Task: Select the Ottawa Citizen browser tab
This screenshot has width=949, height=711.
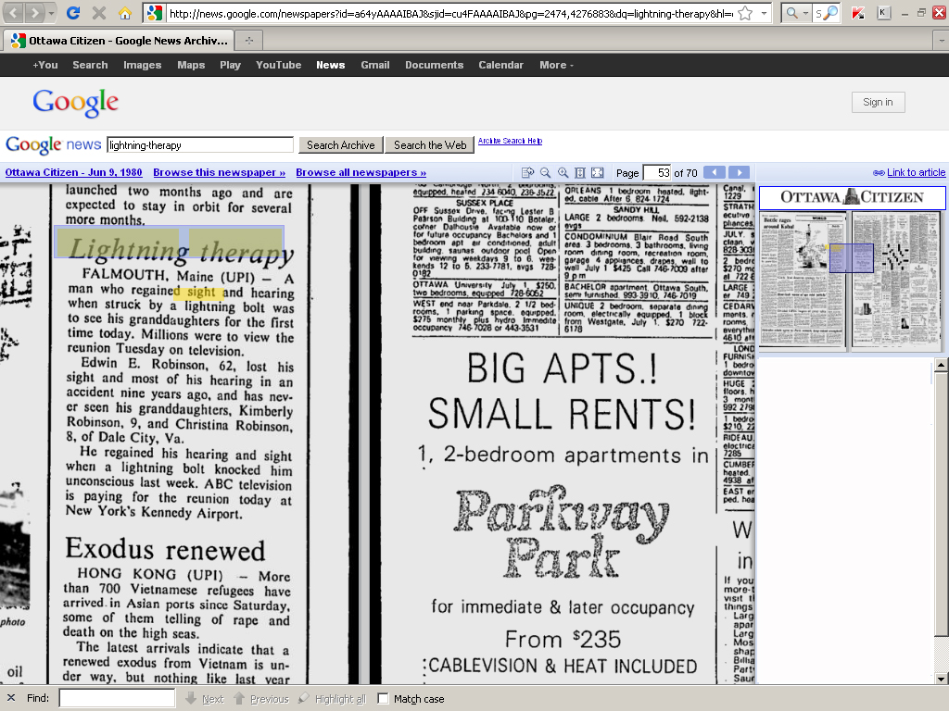Action: pos(119,41)
